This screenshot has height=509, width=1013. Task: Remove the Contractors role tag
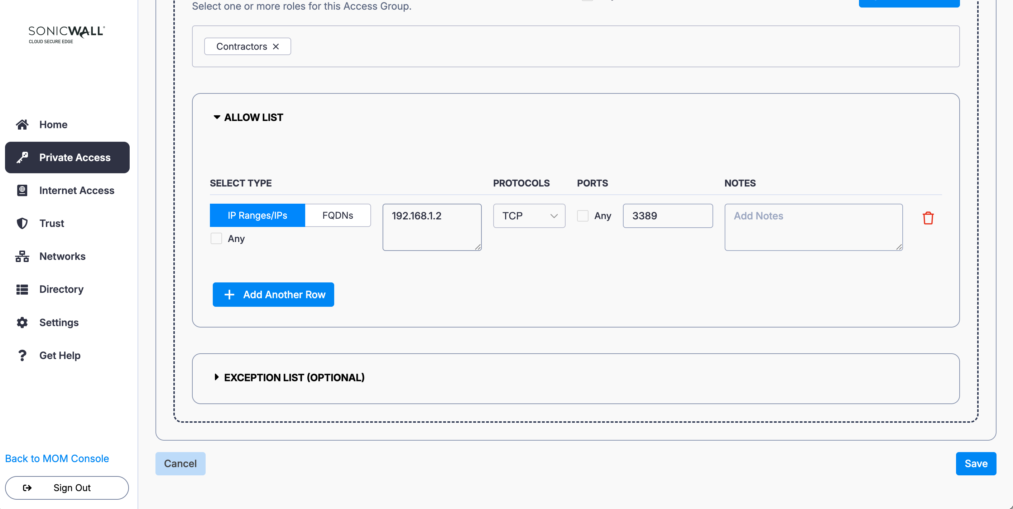[x=276, y=47]
